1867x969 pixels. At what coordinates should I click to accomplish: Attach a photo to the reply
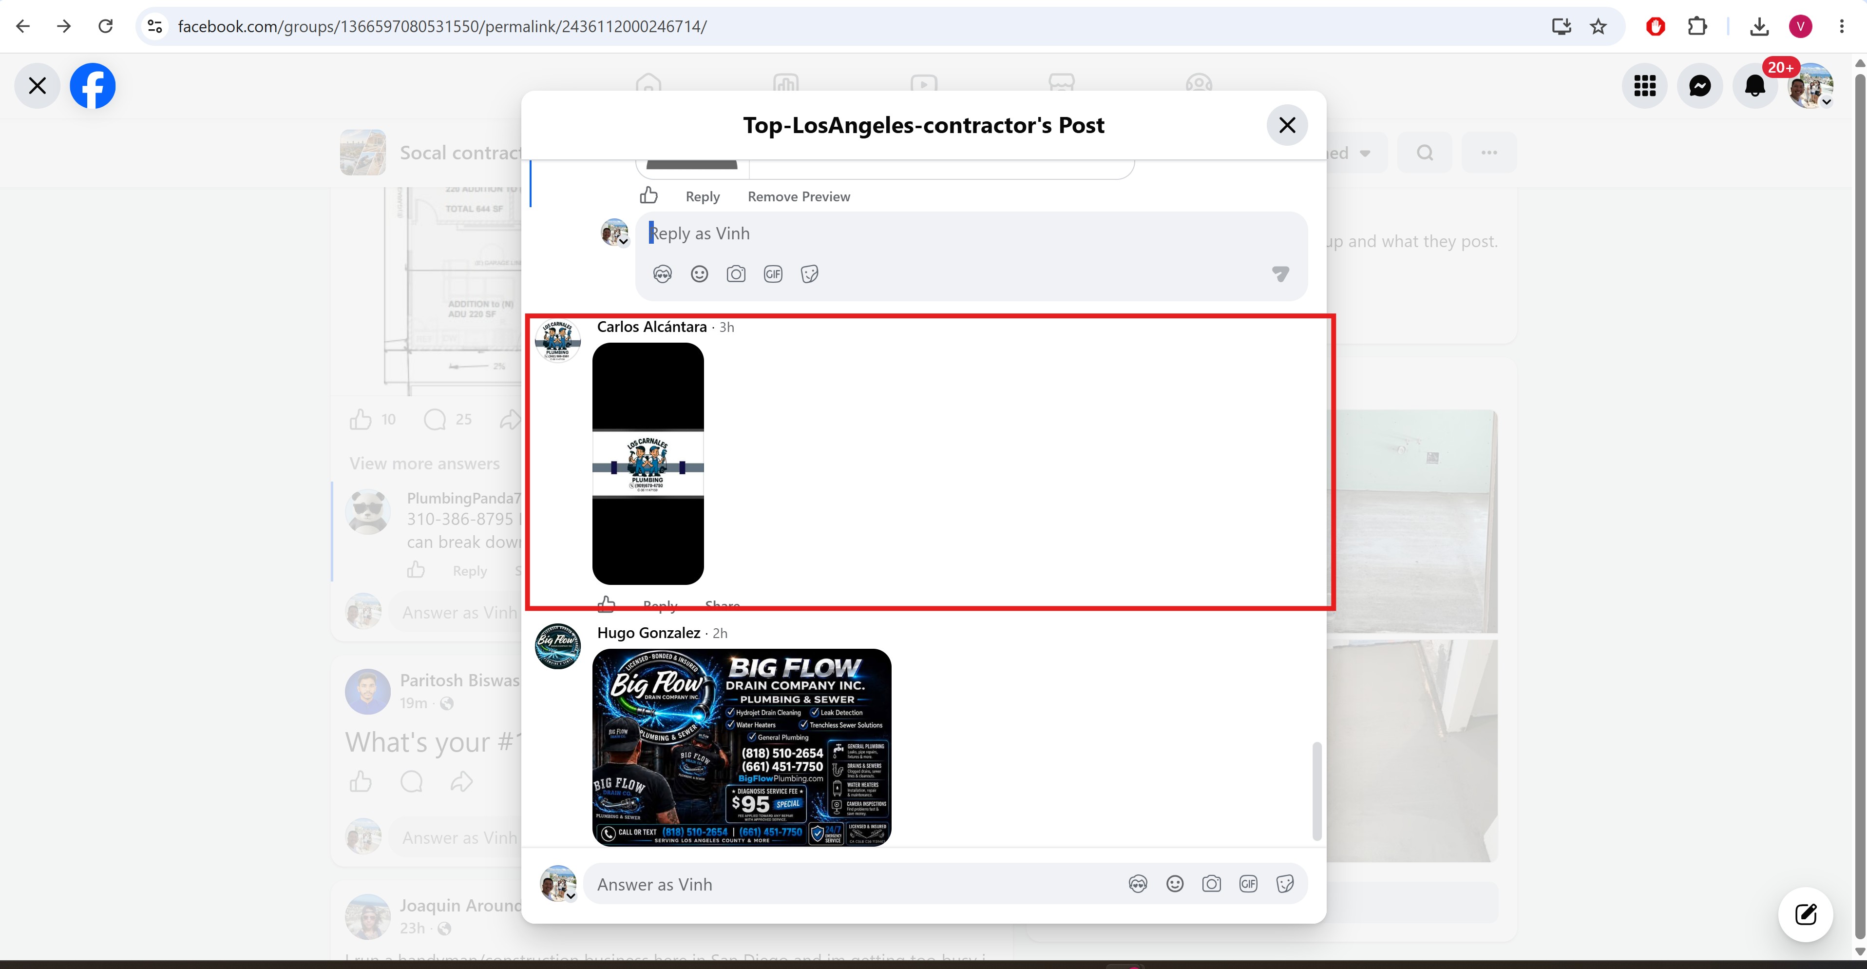tap(736, 274)
